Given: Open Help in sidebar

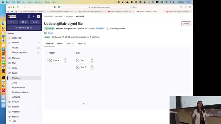Looking at the screenshot, I should tap(12, 121).
